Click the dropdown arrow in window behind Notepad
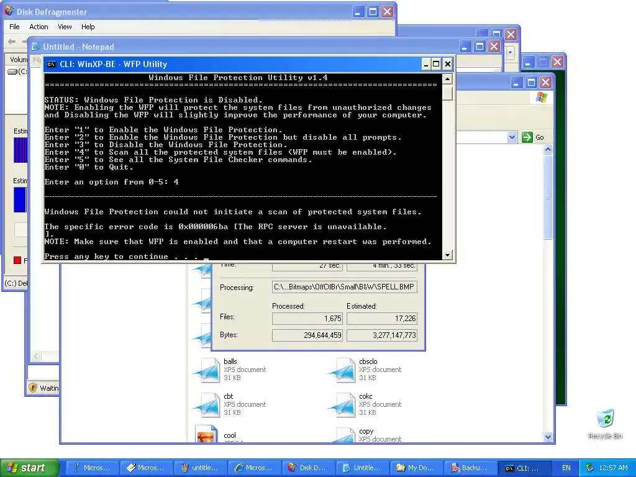 [511, 52]
